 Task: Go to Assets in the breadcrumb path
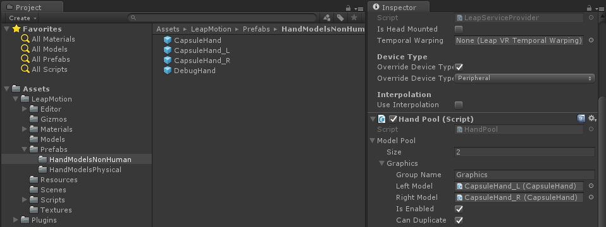(168, 29)
